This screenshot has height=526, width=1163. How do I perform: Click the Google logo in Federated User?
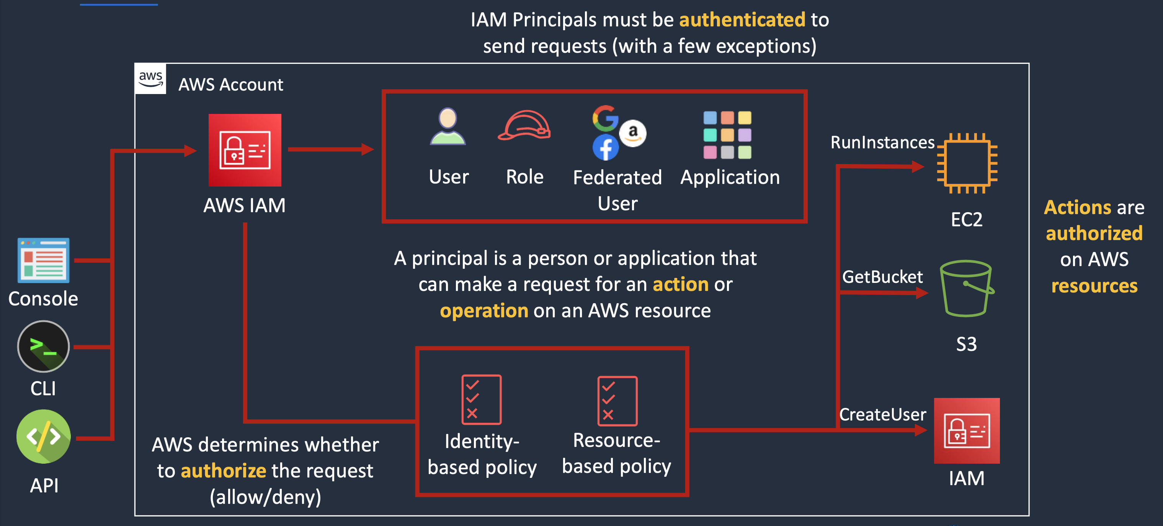click(x=604, y=118)
